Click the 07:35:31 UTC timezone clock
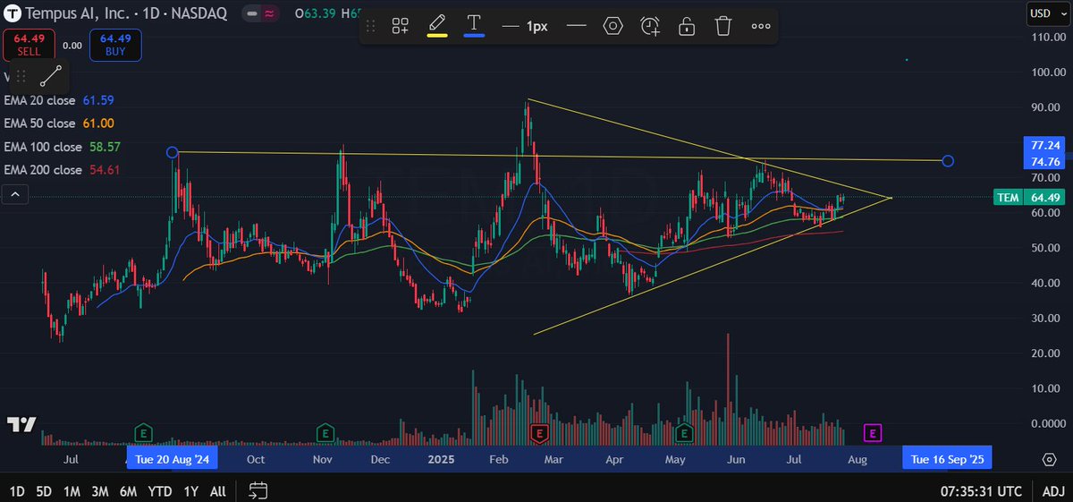 pos(981,490)
